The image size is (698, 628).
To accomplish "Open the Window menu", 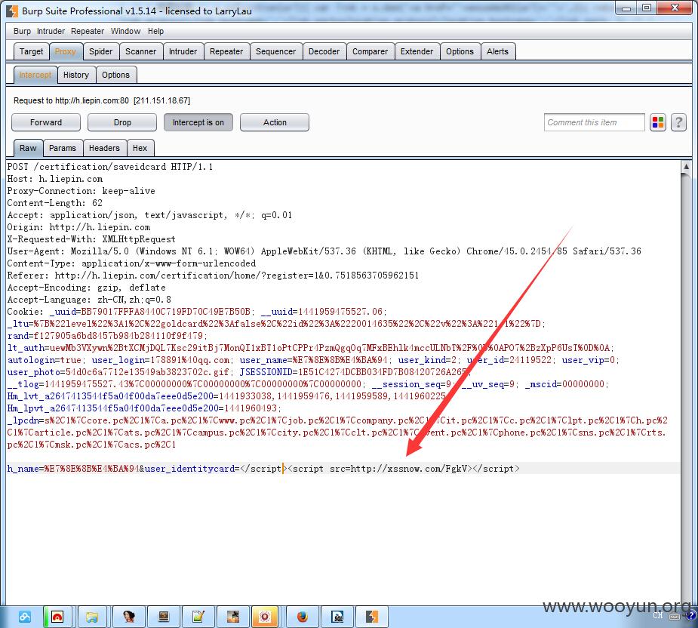I will click(x=125, y=31).
